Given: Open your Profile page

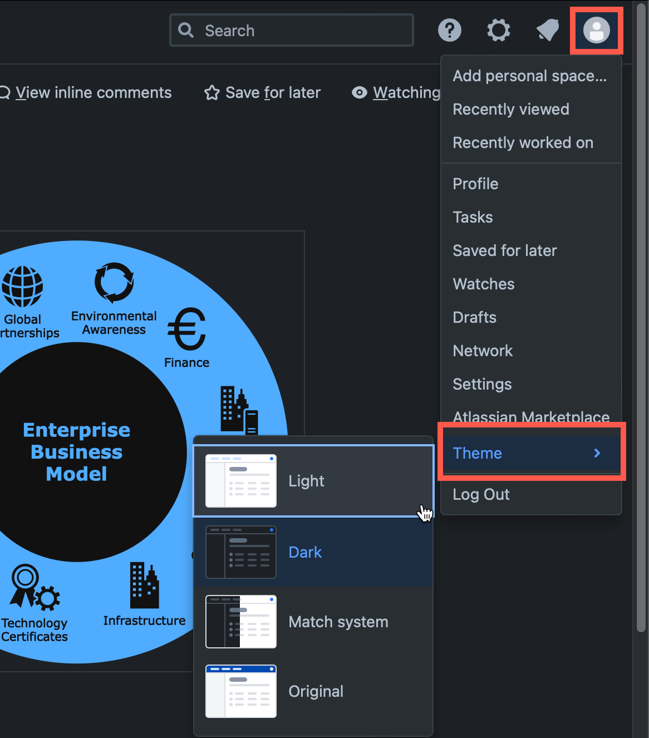Looking at the screenshot, I should click(x=475, y=184).
